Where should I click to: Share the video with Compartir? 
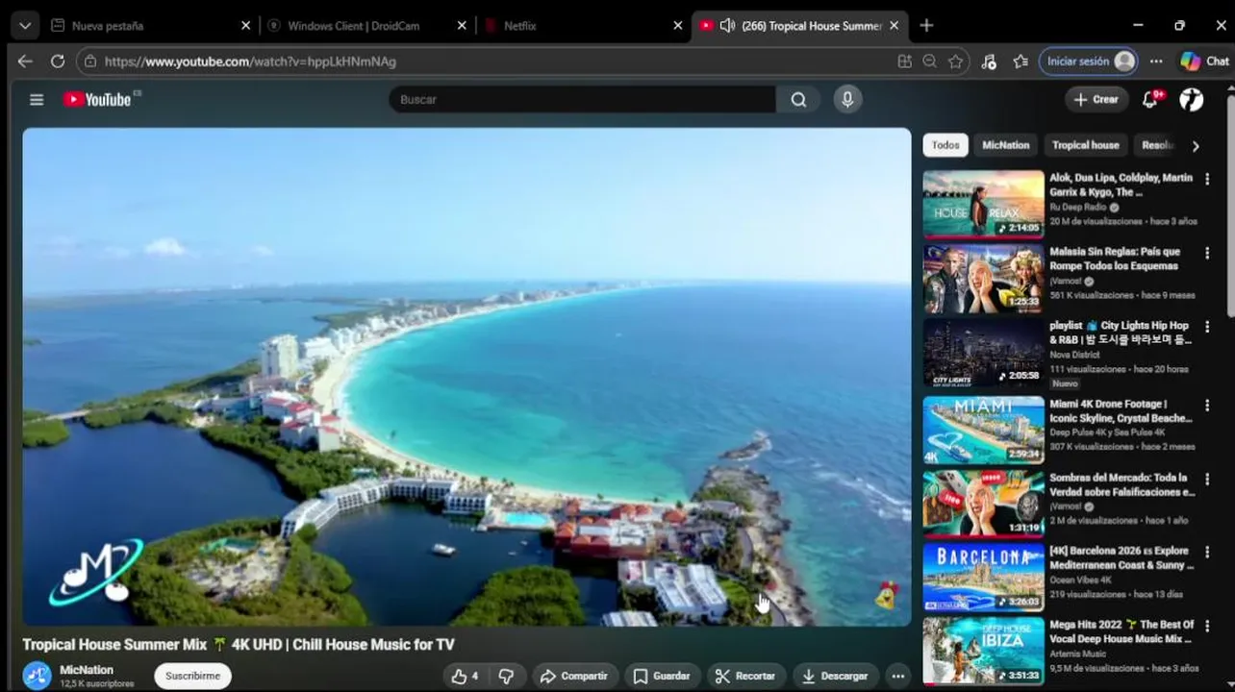(x=574, y=676)
